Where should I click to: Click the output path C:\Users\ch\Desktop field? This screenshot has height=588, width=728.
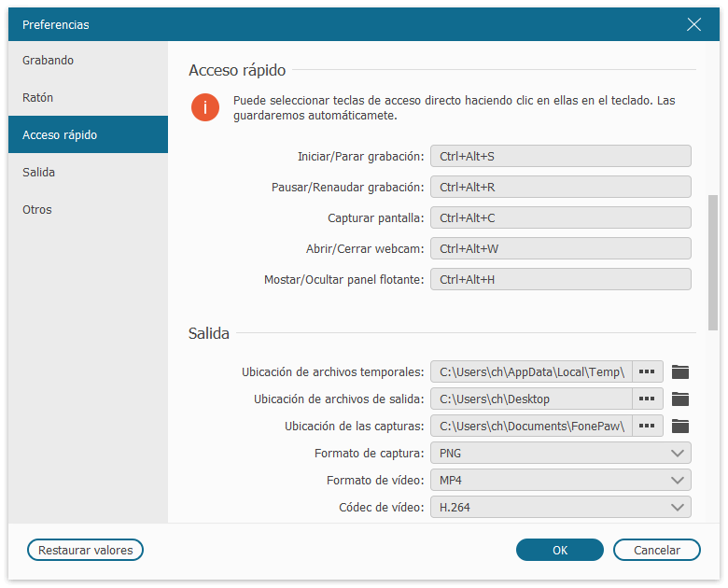point(531,399)
